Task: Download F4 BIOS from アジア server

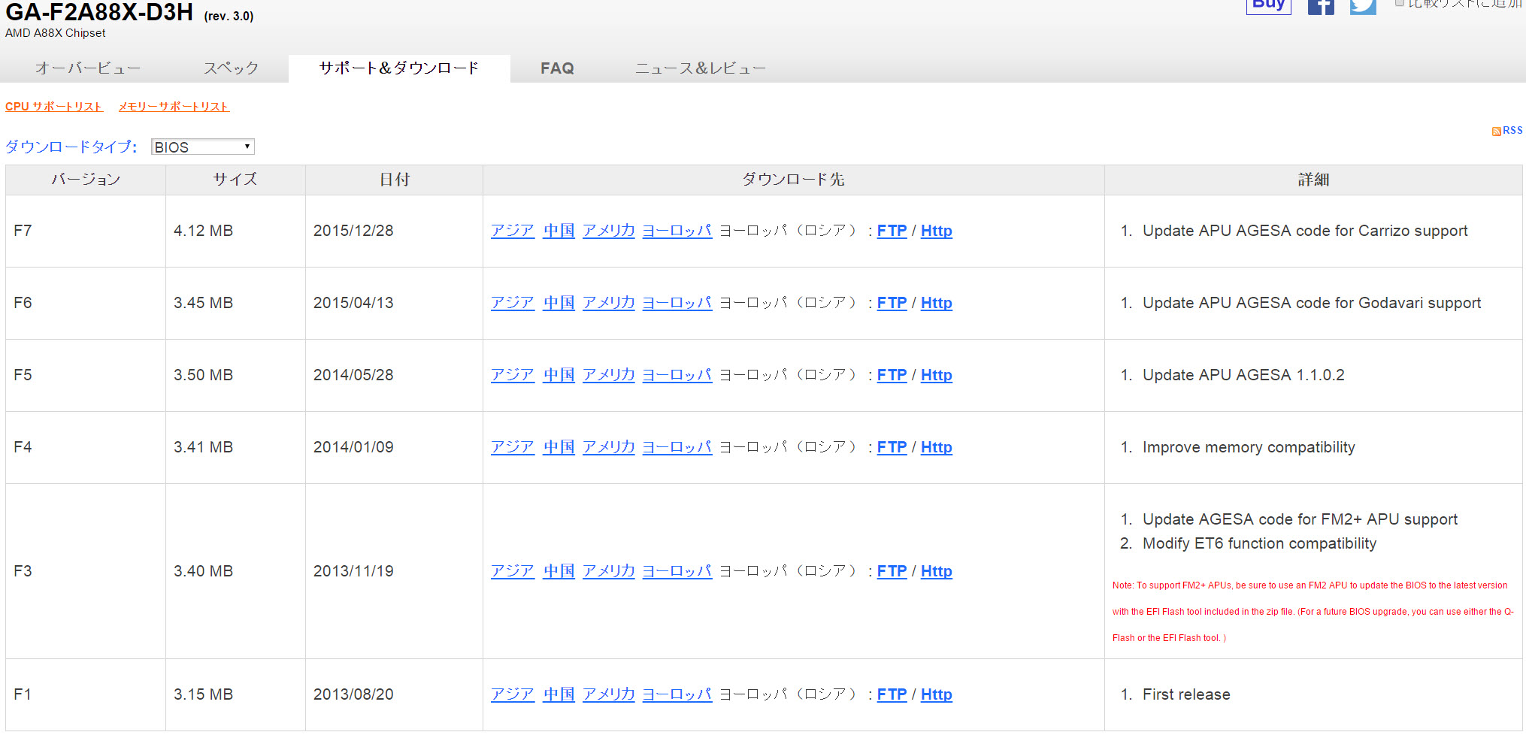Action: click(513, 447)
